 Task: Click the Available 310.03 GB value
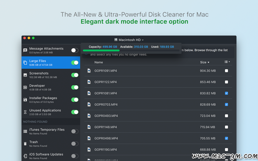pos(141,47)
